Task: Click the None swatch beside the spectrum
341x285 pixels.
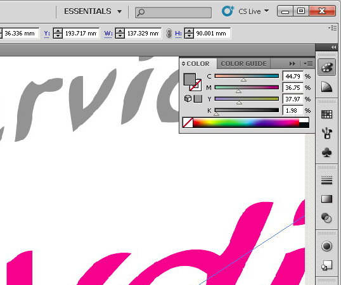Action: 188,123
